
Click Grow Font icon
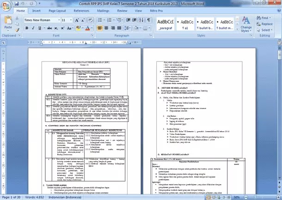point(77,20)
